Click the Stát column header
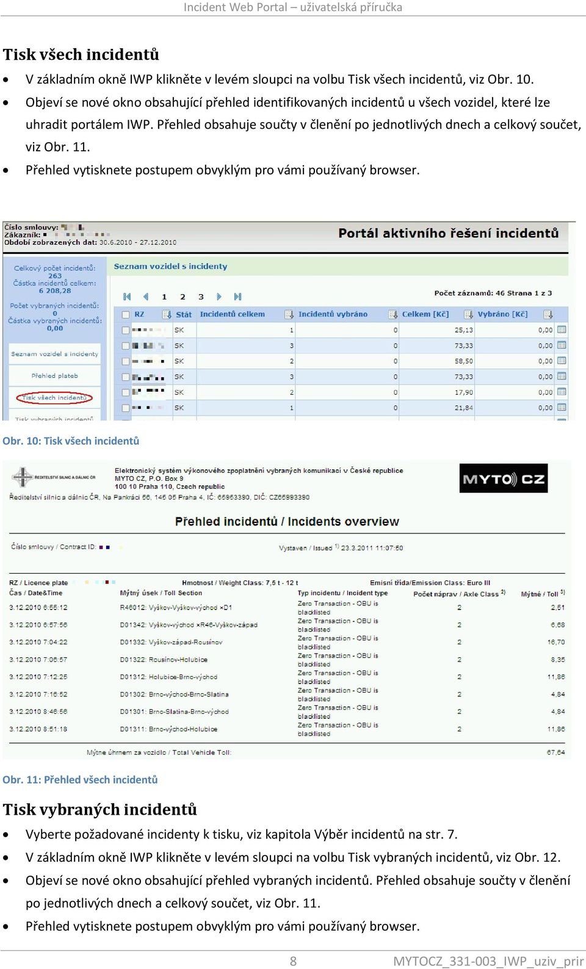 click(x=184, y=315)
